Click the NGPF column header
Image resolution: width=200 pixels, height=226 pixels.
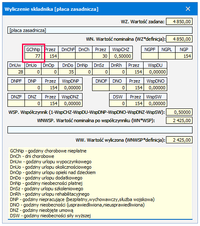[x=150, y=49]
